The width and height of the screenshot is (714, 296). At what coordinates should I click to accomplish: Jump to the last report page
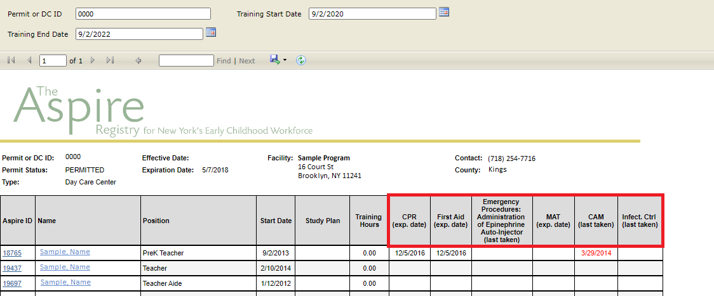[x=110, y=61]
